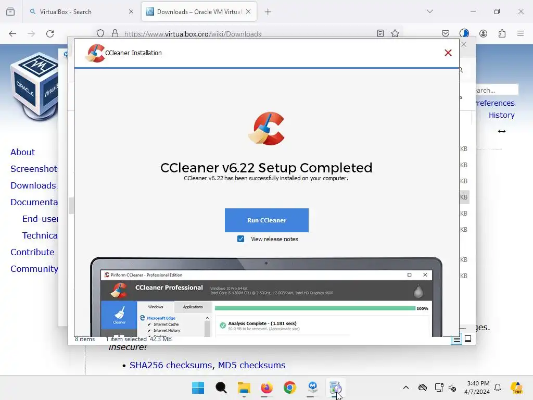533x400 pixels.
Task: Open Chrome from taskbar
Action: 289,387
